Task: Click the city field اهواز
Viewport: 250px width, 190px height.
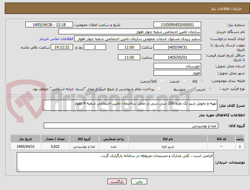Action: [x=177, y=73]
